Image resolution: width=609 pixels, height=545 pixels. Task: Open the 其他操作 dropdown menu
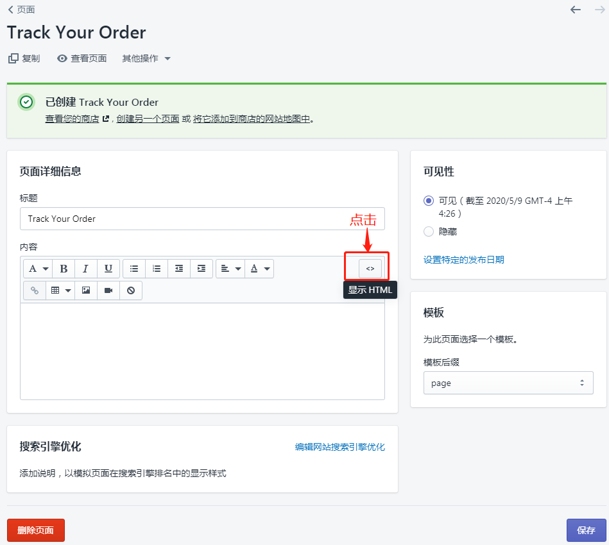(146, 58)
